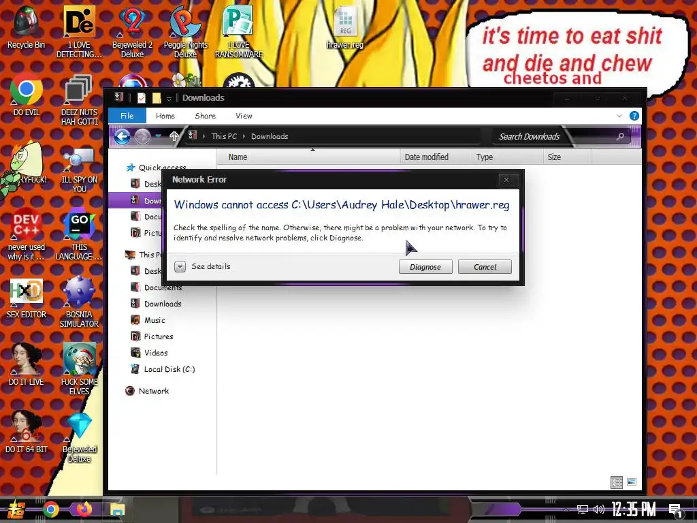Image resolution: width=697 pixels, height=523 pixels.
Task: Open the breadcrumb arrow after This PC
Action: click(x=244, y=136)
